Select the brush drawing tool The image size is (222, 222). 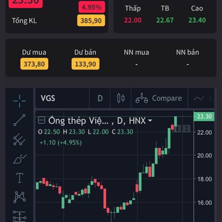[20, 159]
